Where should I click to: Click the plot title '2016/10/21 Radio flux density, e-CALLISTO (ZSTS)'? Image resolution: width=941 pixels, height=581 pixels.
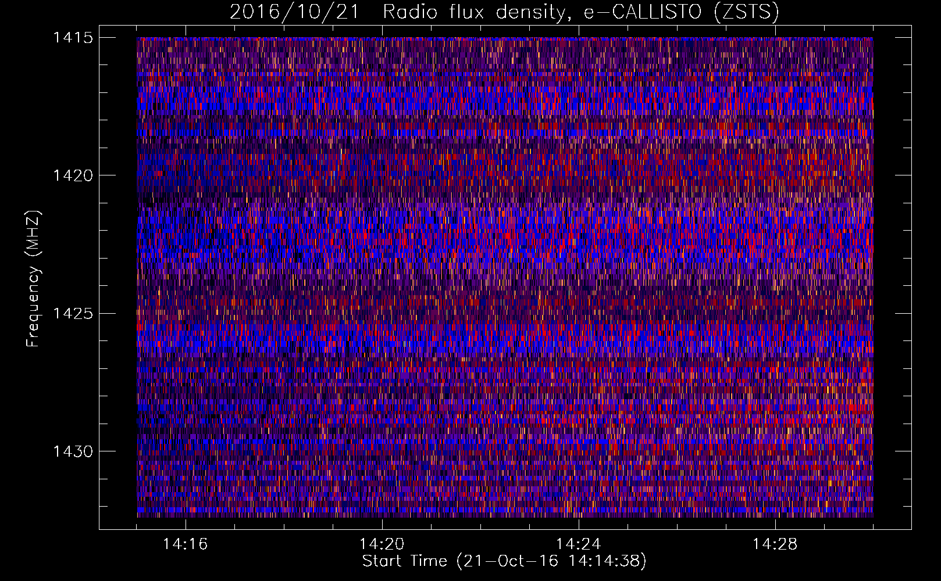(x=504, y=12)
